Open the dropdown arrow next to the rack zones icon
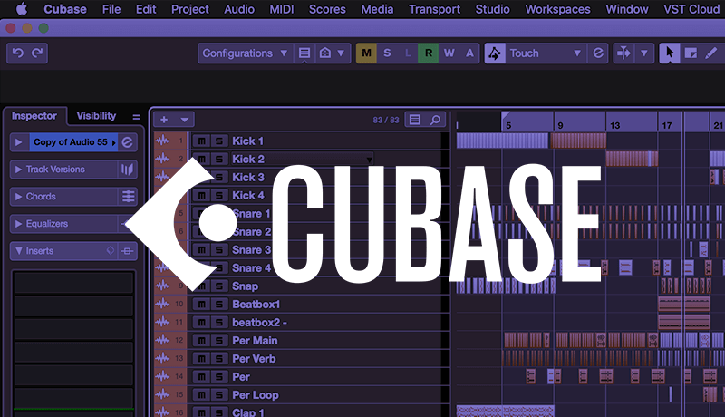725x417 pixels. point(341,53)
